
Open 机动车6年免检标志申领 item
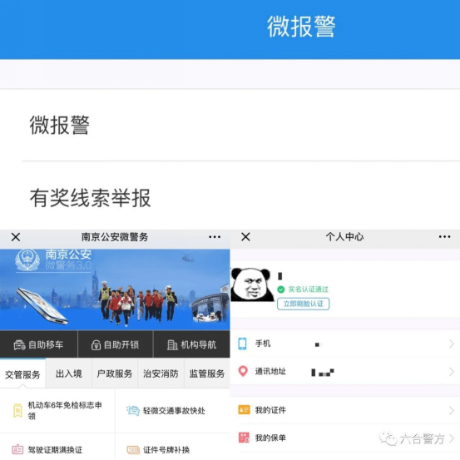57,410
